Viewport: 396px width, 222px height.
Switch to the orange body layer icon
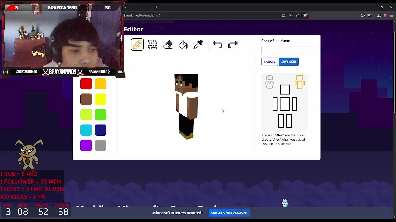(299, 82)
